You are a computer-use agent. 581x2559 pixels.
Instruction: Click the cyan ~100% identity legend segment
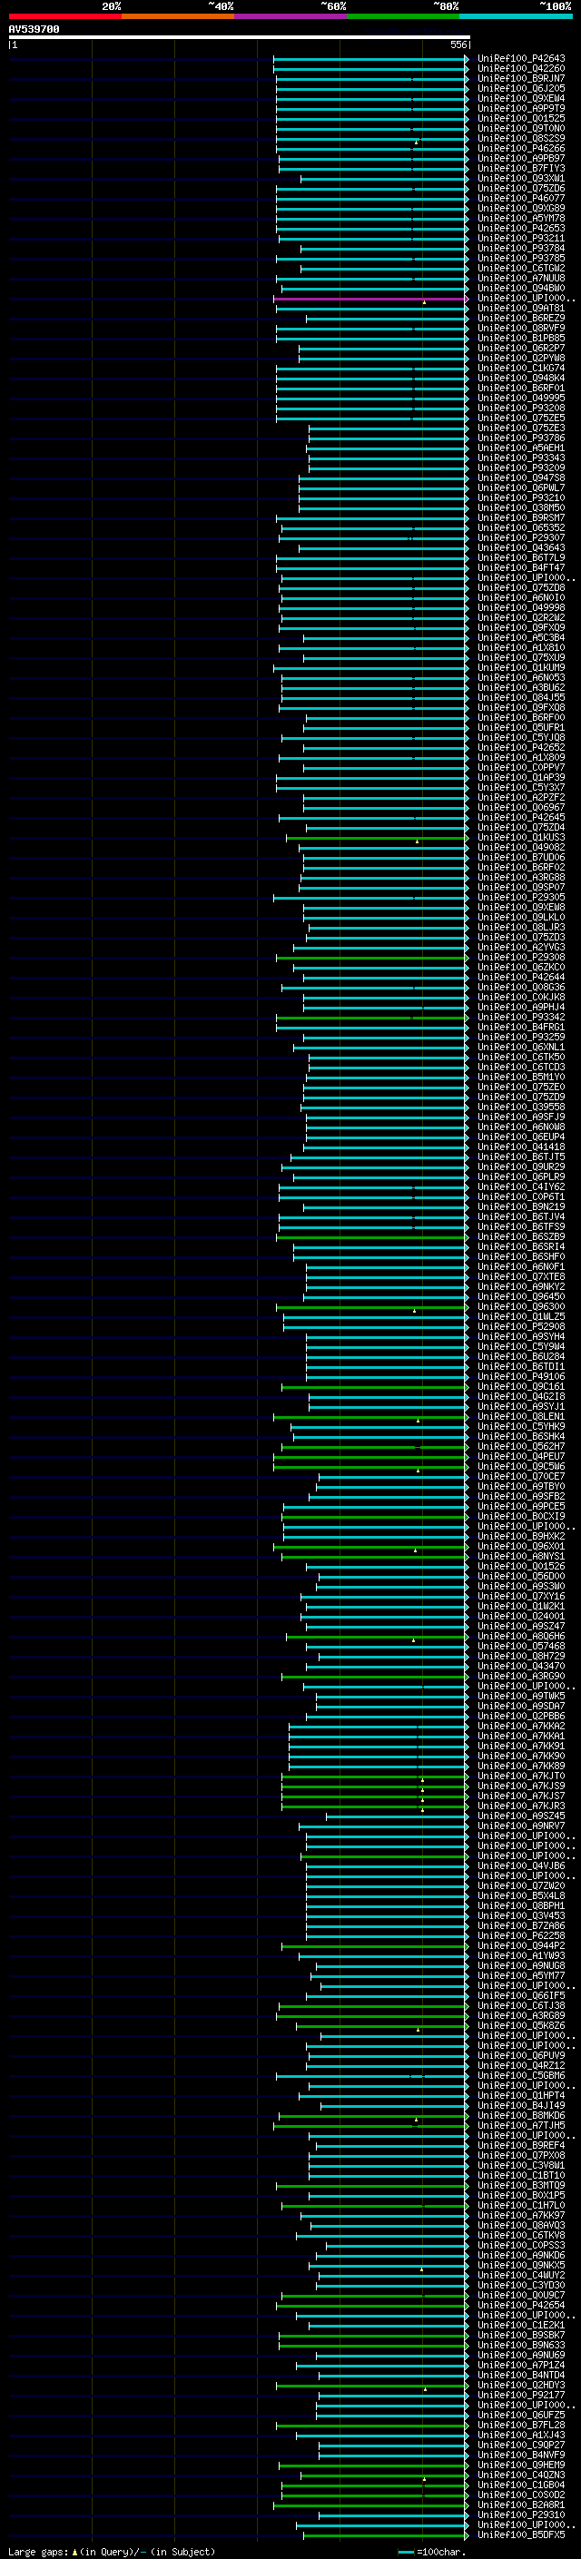point(517,16)
